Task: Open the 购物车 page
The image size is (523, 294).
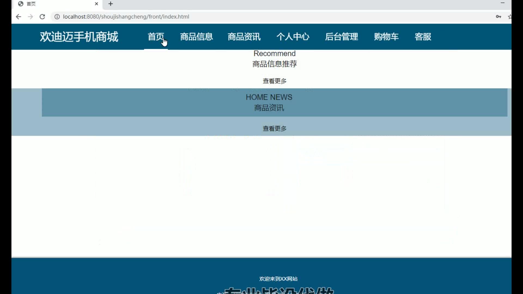Action: tap(386, 36)
